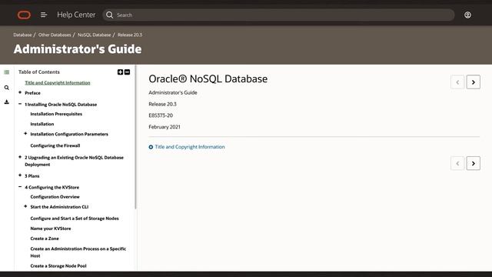The height and width of the screenshot is (277, 492).
Task: Open NoSQL Database breadcrumb link
Action: [94, 35]
